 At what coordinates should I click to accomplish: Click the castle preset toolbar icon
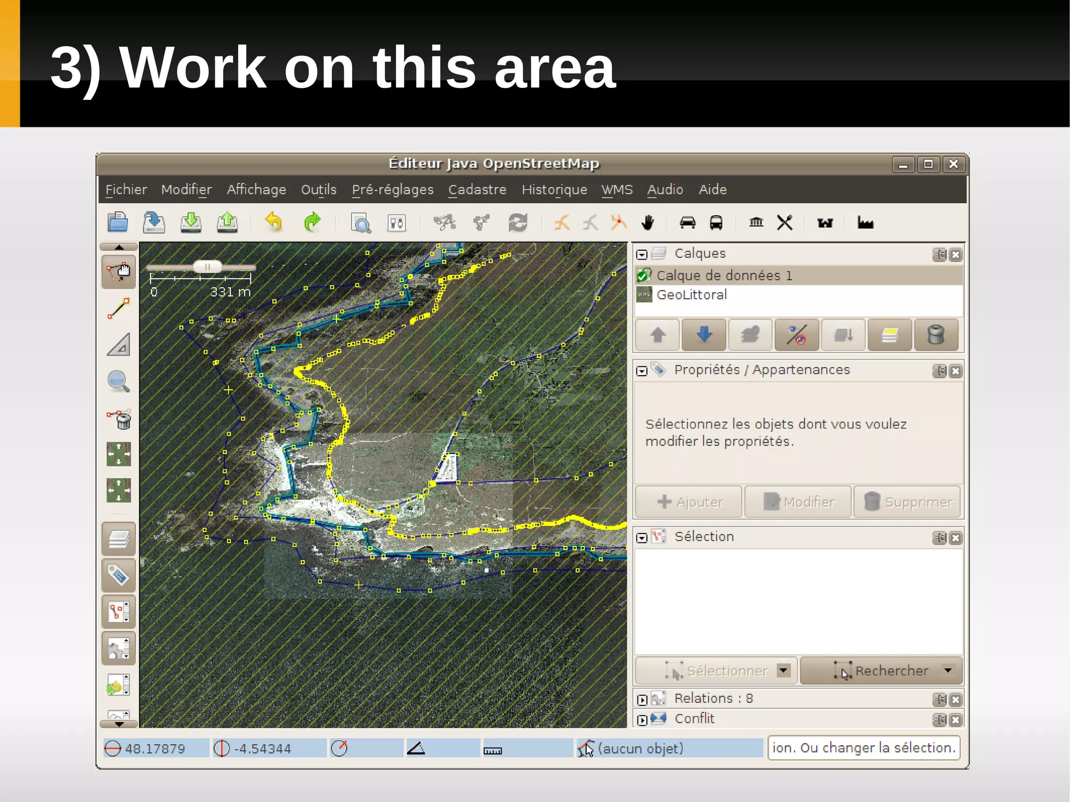click(x=825, y=223)
